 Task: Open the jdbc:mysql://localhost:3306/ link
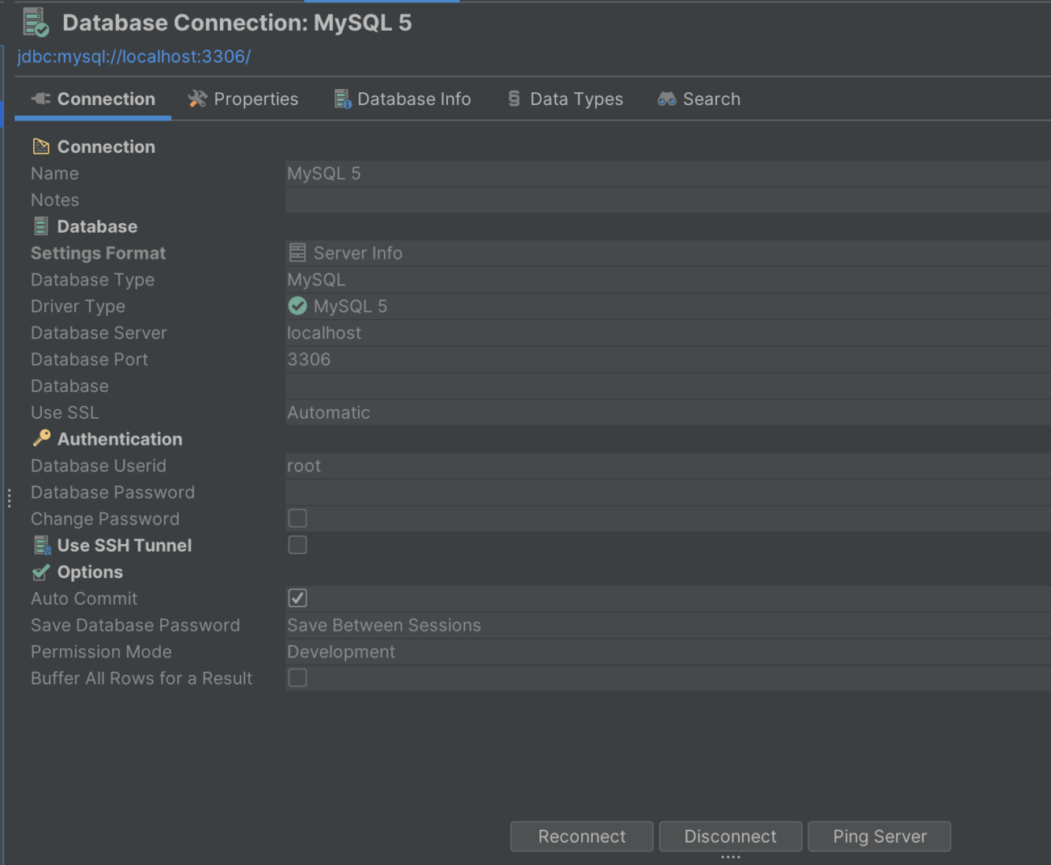(x=134, y=56)
